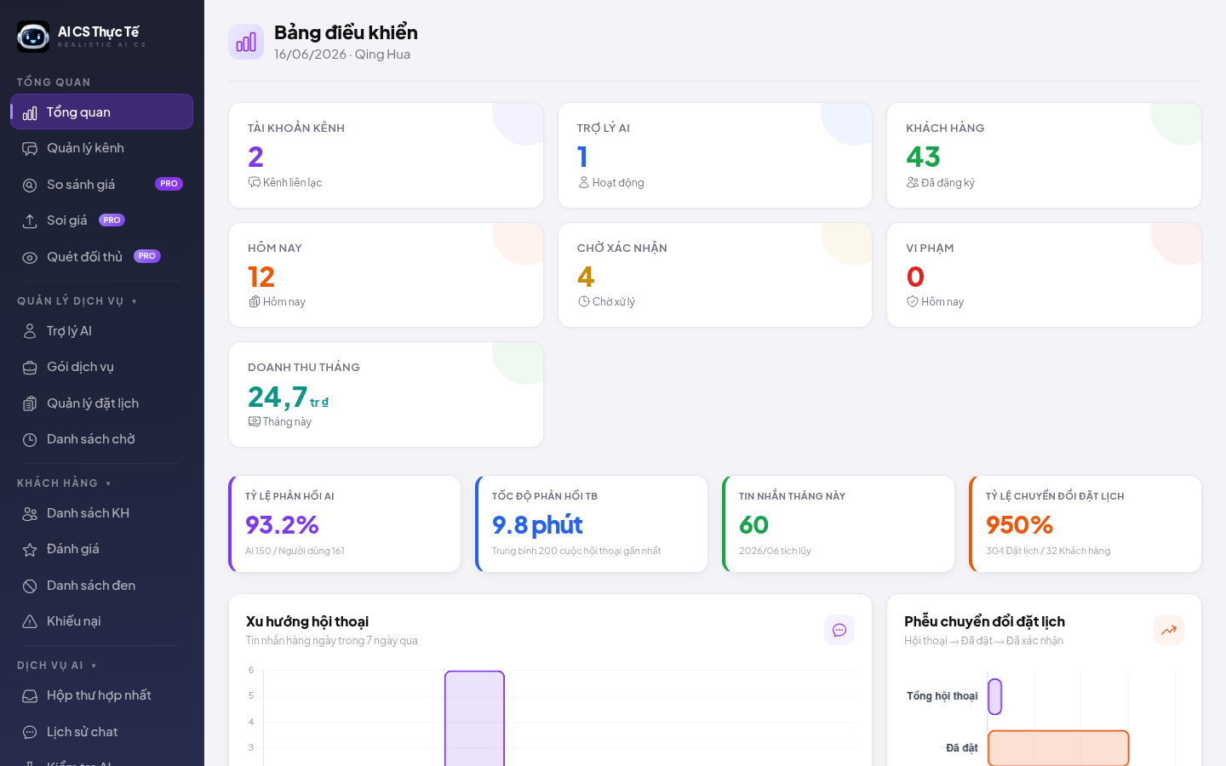Open the chat bubble icon in Xu hướng hội thoại

pos(839,630)
